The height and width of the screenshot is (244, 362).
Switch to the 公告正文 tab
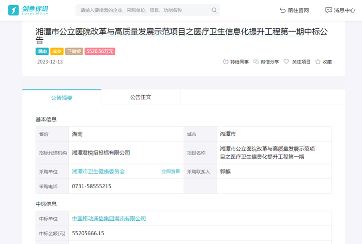(141, 97)
